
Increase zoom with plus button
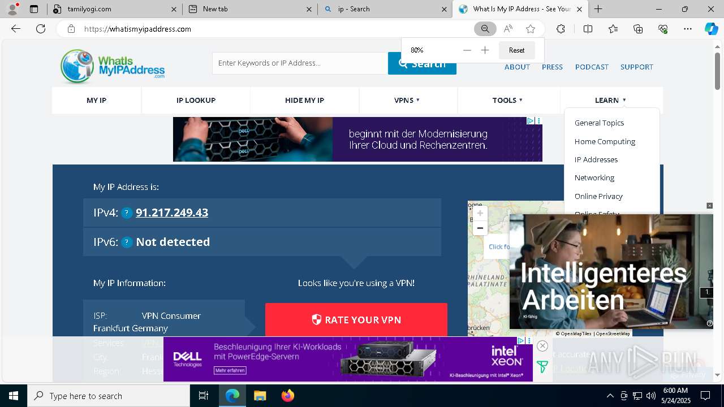point(485,50)
